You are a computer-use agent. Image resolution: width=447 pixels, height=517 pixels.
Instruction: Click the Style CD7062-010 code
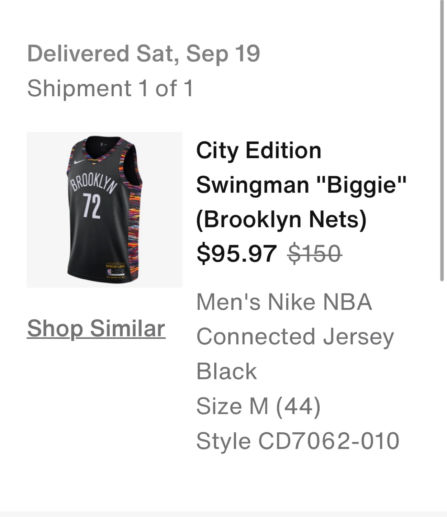coord(298,441)
